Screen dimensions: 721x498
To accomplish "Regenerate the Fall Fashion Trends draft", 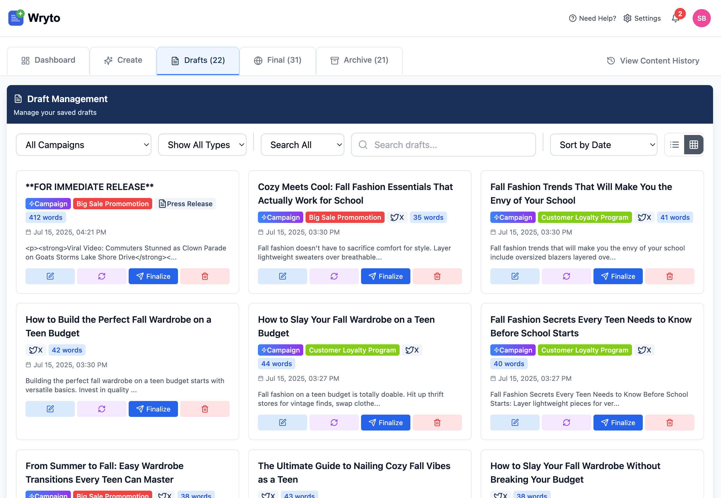I will (566, 276).
